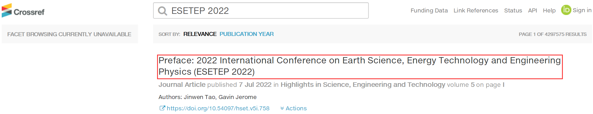
Task: Open Link References in the top navigation
Action: pos(476,10)
